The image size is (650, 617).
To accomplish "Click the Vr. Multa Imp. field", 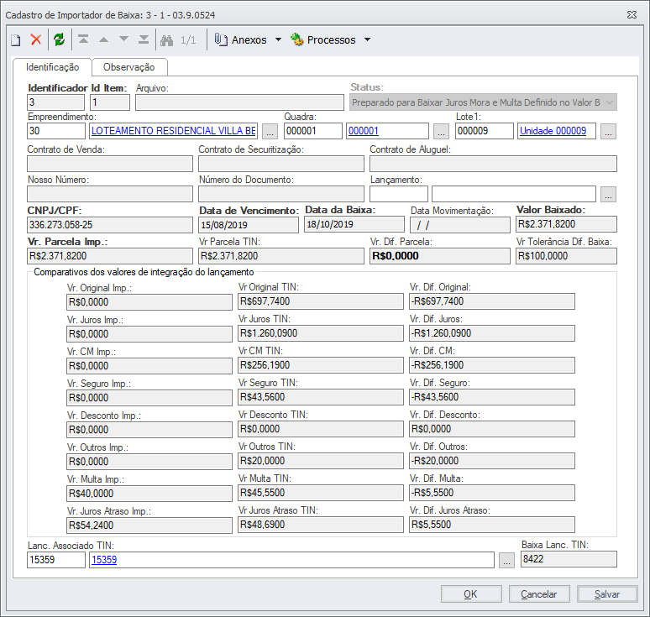I will coord(149,494).
